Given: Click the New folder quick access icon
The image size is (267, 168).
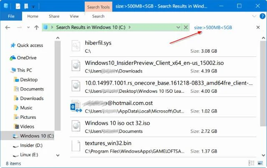Looking at the screenshot, I should pyautogui.click(x=26, y=7).
